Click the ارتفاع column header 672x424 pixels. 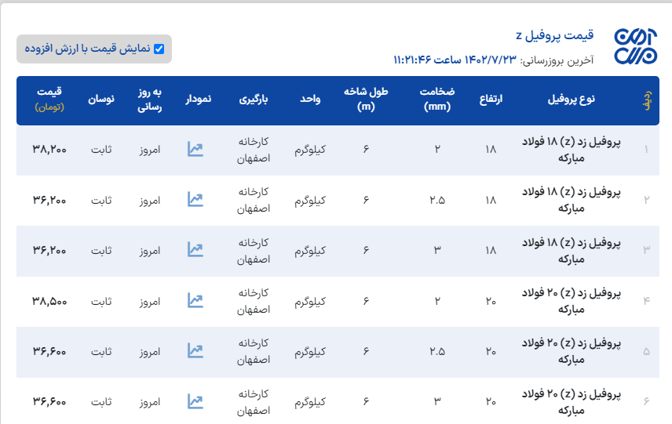point(491,99)
